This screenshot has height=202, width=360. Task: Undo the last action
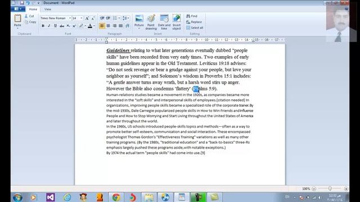coord(28,3)
